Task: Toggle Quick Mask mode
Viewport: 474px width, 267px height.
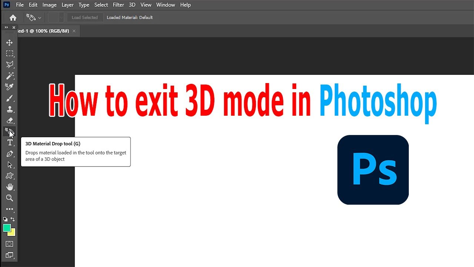Action: pos(10,244)
